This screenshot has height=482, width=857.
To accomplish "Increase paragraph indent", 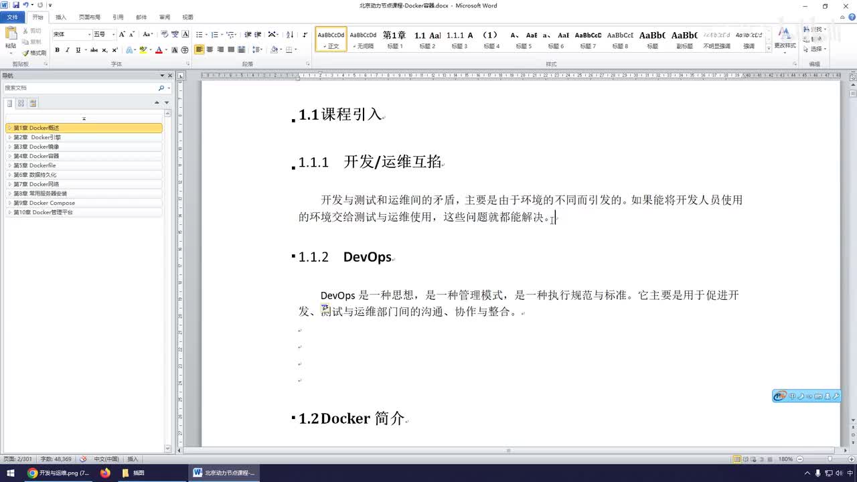I will coord(258,34).
